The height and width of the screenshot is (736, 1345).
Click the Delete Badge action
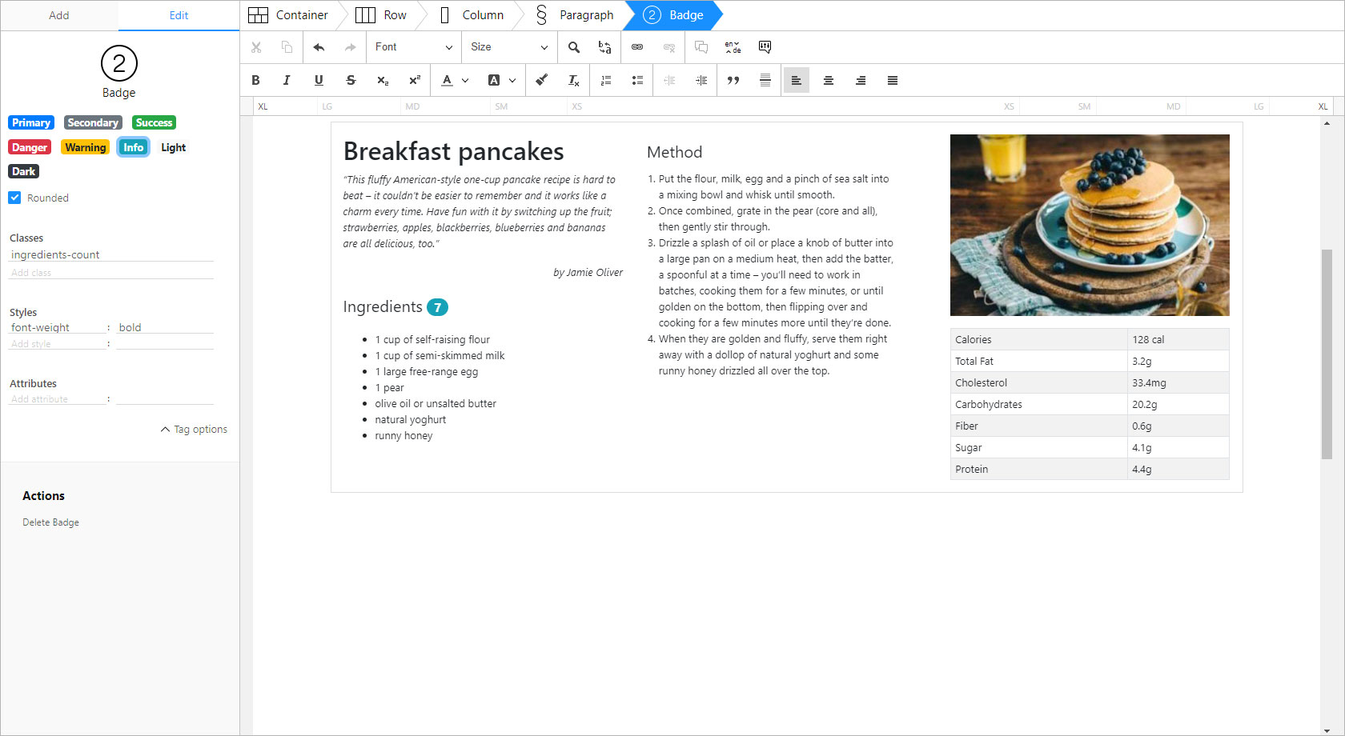click(50, 522)
